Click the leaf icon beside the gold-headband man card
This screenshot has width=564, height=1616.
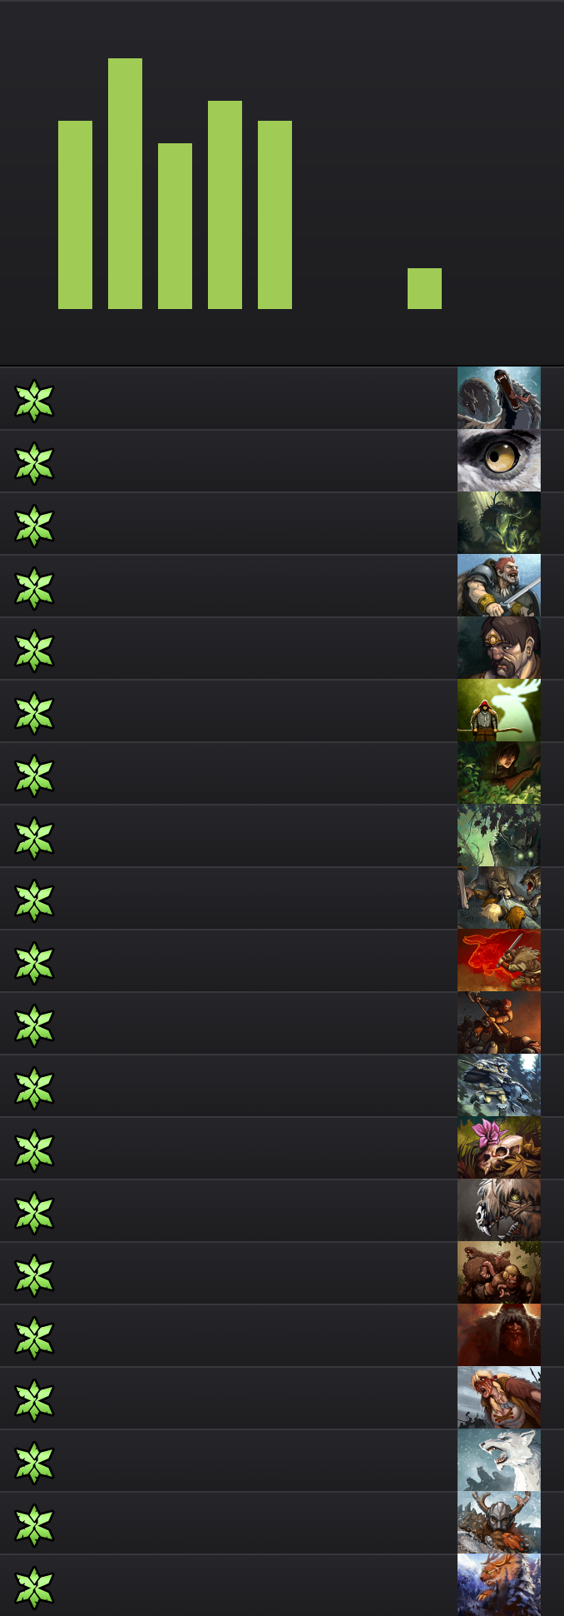(34, 651)
